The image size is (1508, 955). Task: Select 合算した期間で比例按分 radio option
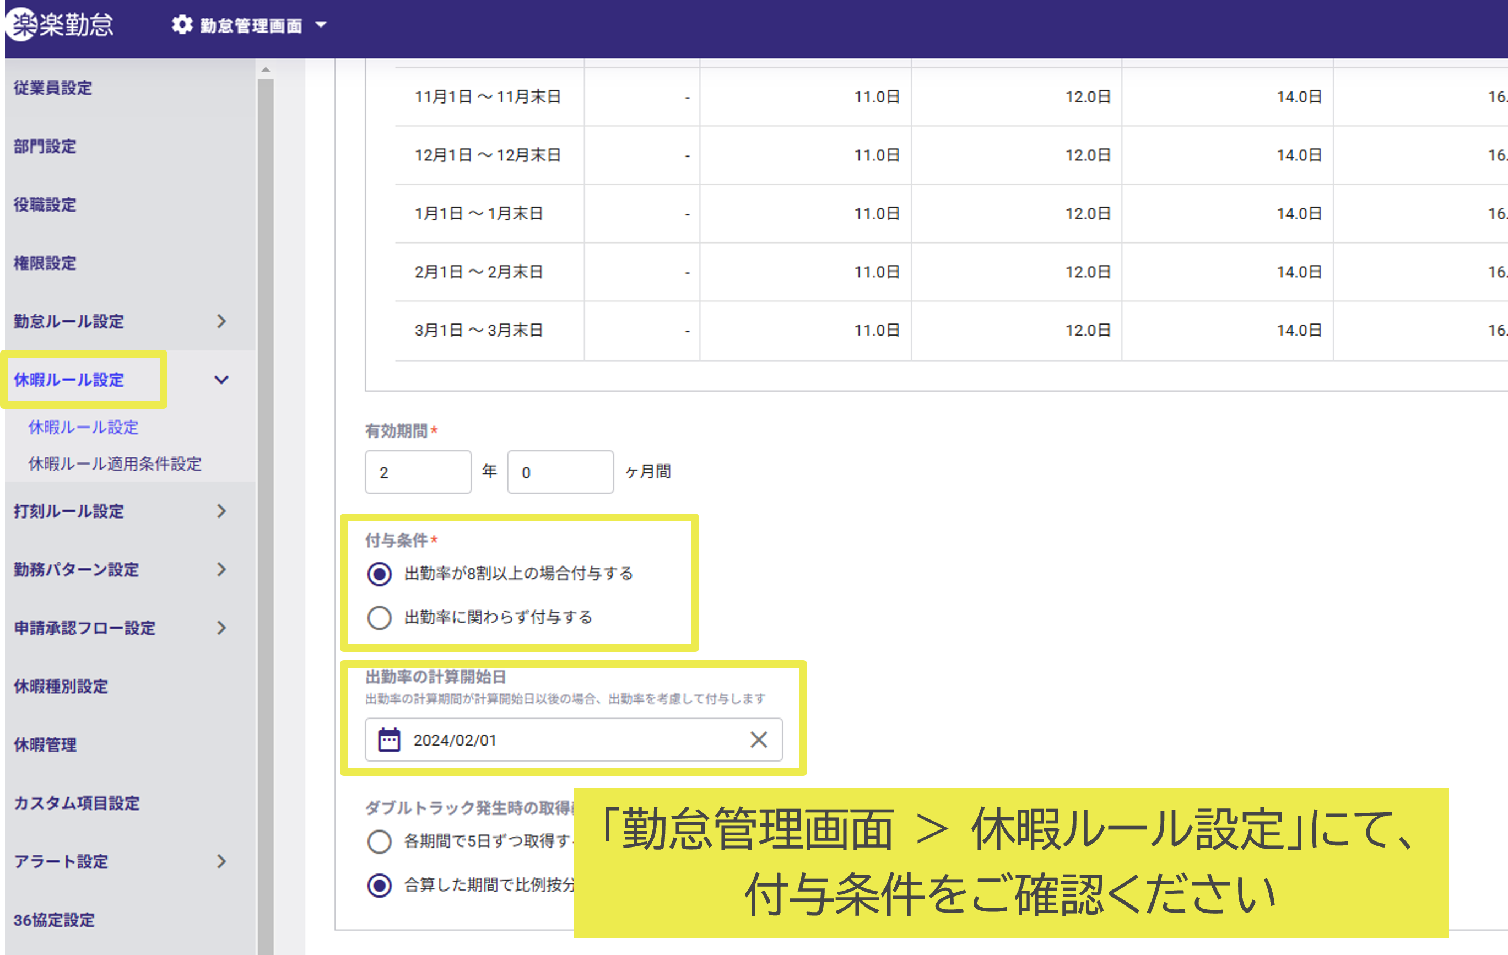point(380,885)
